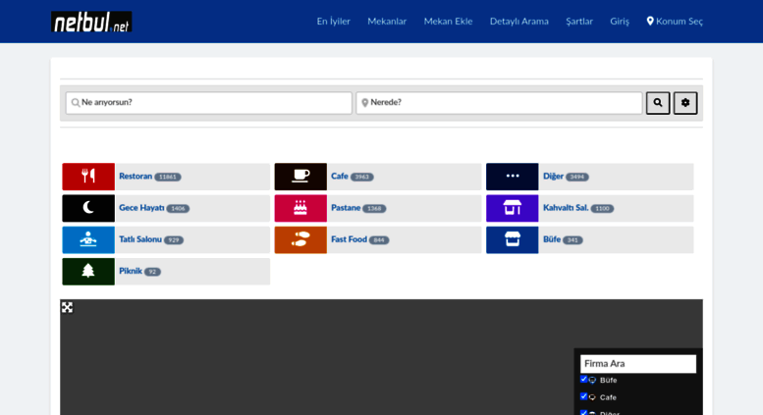Click the Cafe count badge 3963

pos(362,177)
